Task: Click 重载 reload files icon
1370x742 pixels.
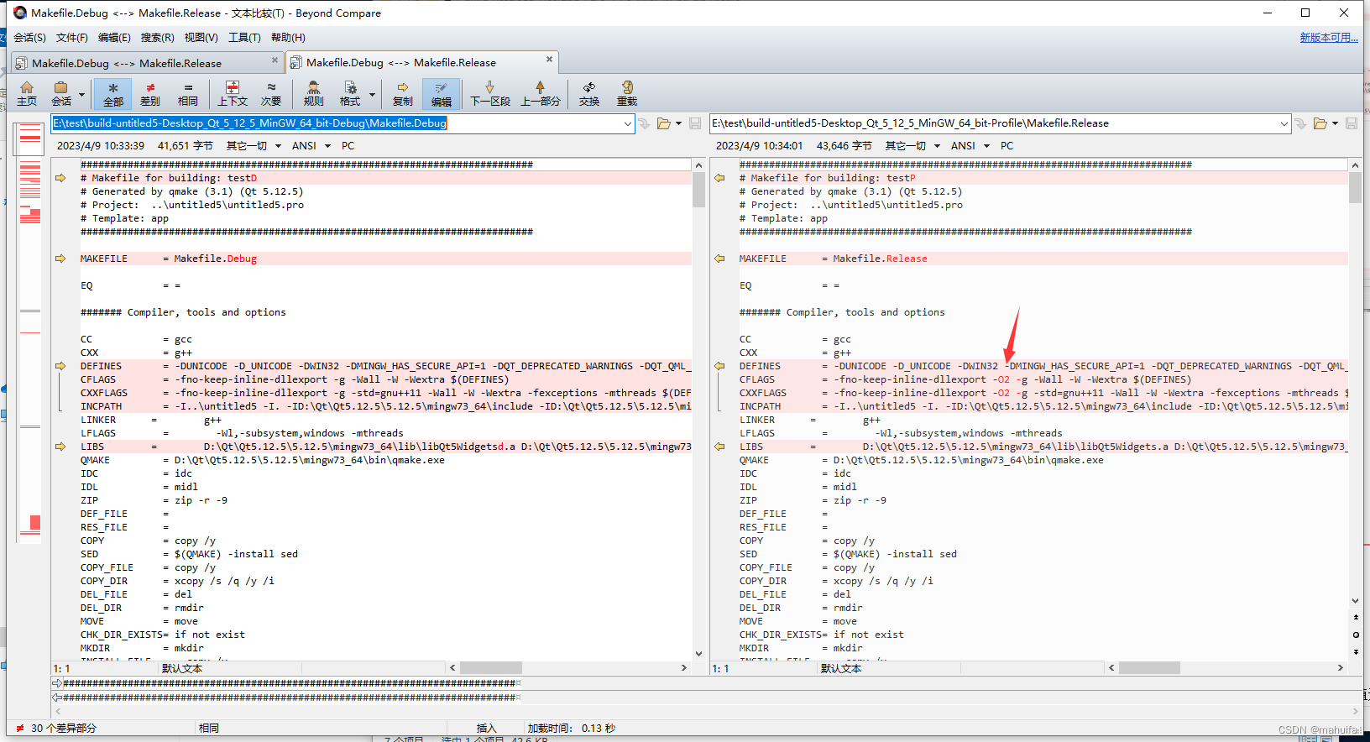Action: (627, 93)
